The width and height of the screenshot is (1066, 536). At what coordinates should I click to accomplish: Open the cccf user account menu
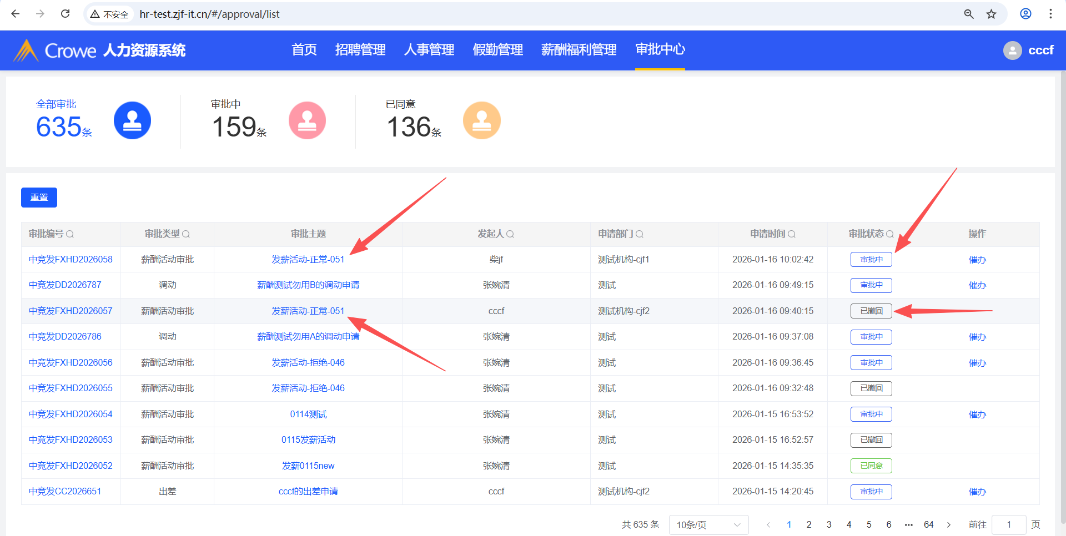click(x=1028, y=50)
